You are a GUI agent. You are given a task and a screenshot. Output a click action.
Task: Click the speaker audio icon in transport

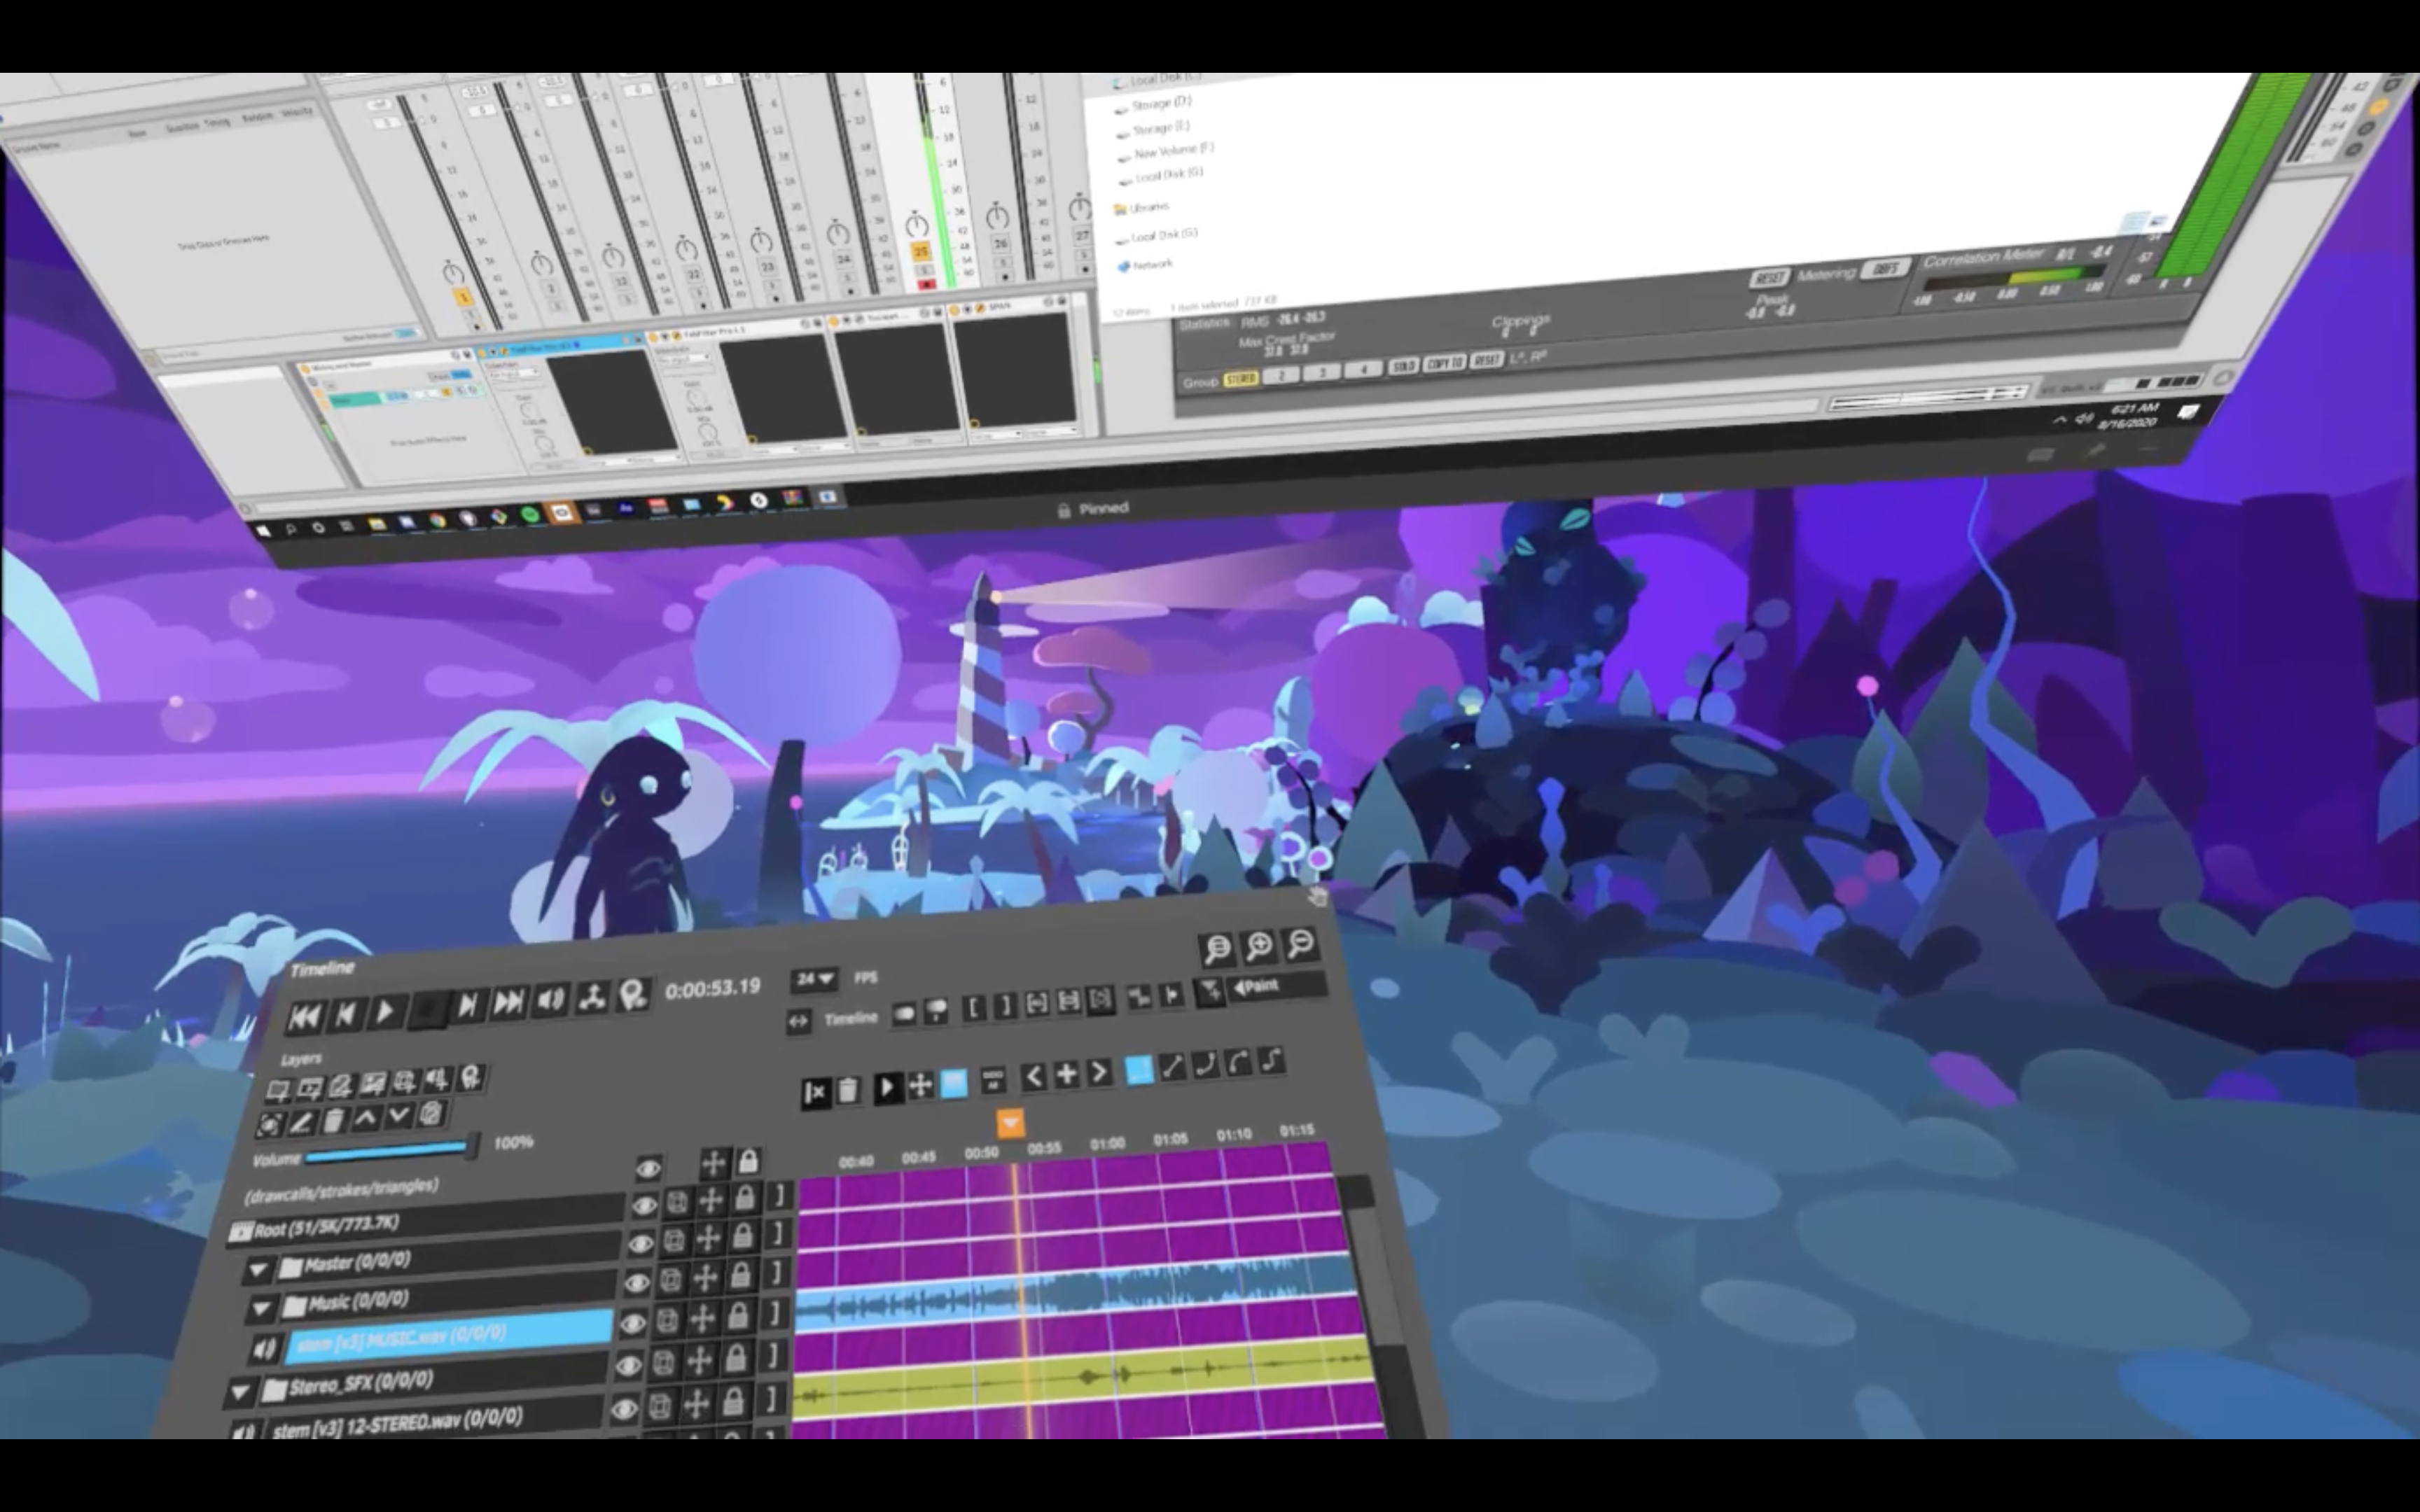550,1000
